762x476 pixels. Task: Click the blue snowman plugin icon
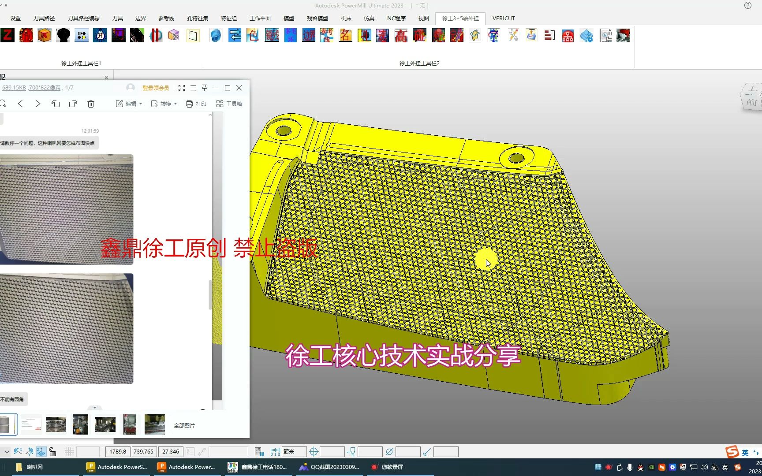tap(100, 35)
